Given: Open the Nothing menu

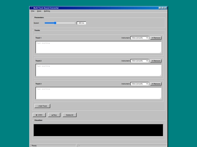Looking at the screenshot, I should (x=47, y=11).
